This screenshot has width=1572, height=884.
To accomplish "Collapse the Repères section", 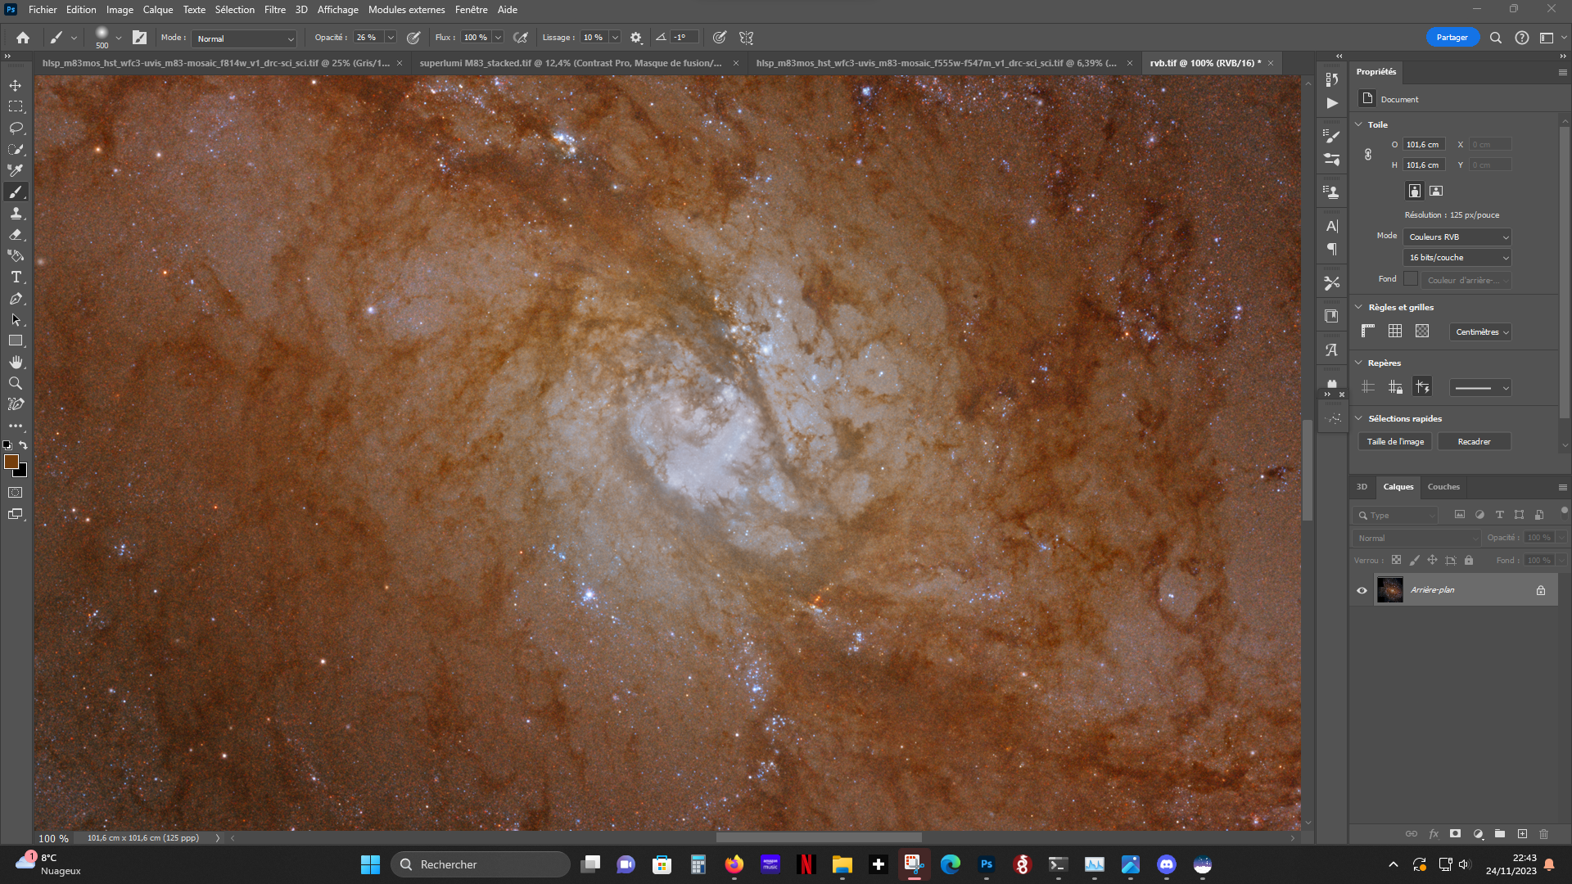I will pyautogui.click(x=1358, y=363).
